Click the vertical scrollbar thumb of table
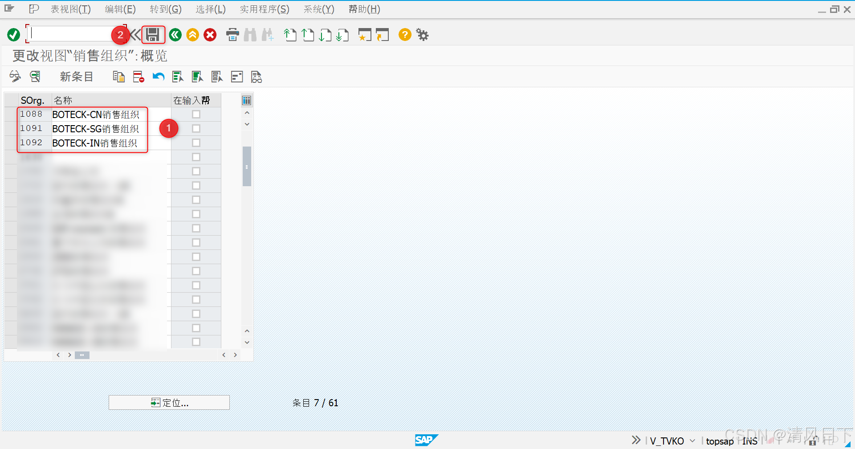This screenshot has width=855, height=449. click(247, 166)
